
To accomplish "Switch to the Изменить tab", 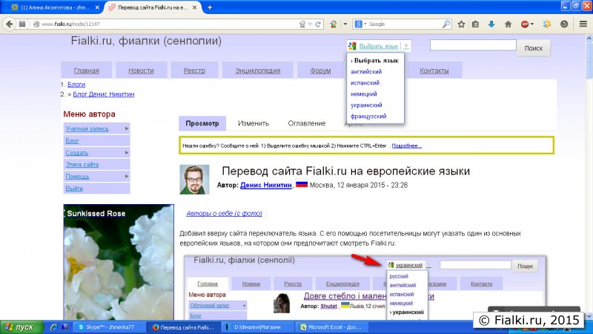I will (254, 123).
